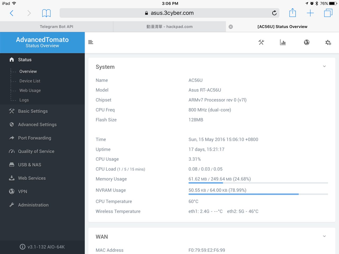Click the USB & NAS drive icon
The width and height of the screenshot is (339, 254).
pos(12,165)
